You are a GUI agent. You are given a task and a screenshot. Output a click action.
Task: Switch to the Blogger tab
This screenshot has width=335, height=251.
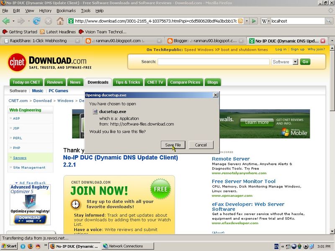click(x=206, y=41)
